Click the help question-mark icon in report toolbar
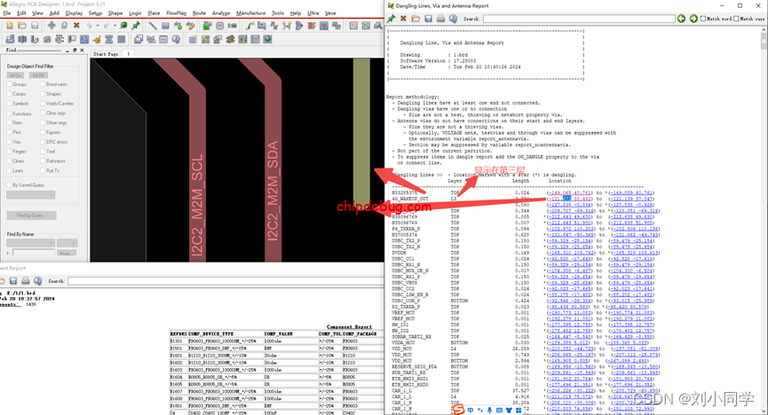The width and height of the screenshot is (768, 415). [x=453, y=19]
